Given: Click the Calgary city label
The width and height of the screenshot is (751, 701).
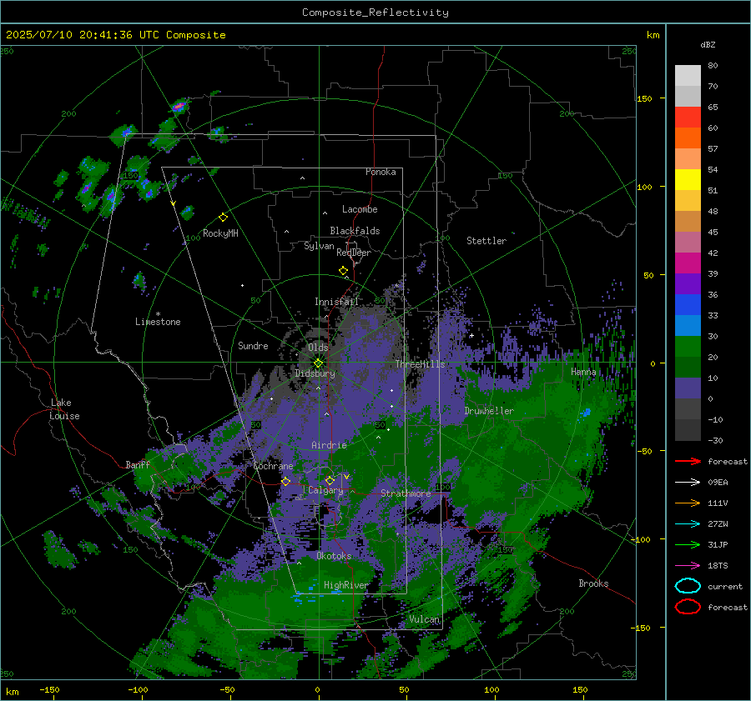Looking at the screenshot, I should point(325,490).
